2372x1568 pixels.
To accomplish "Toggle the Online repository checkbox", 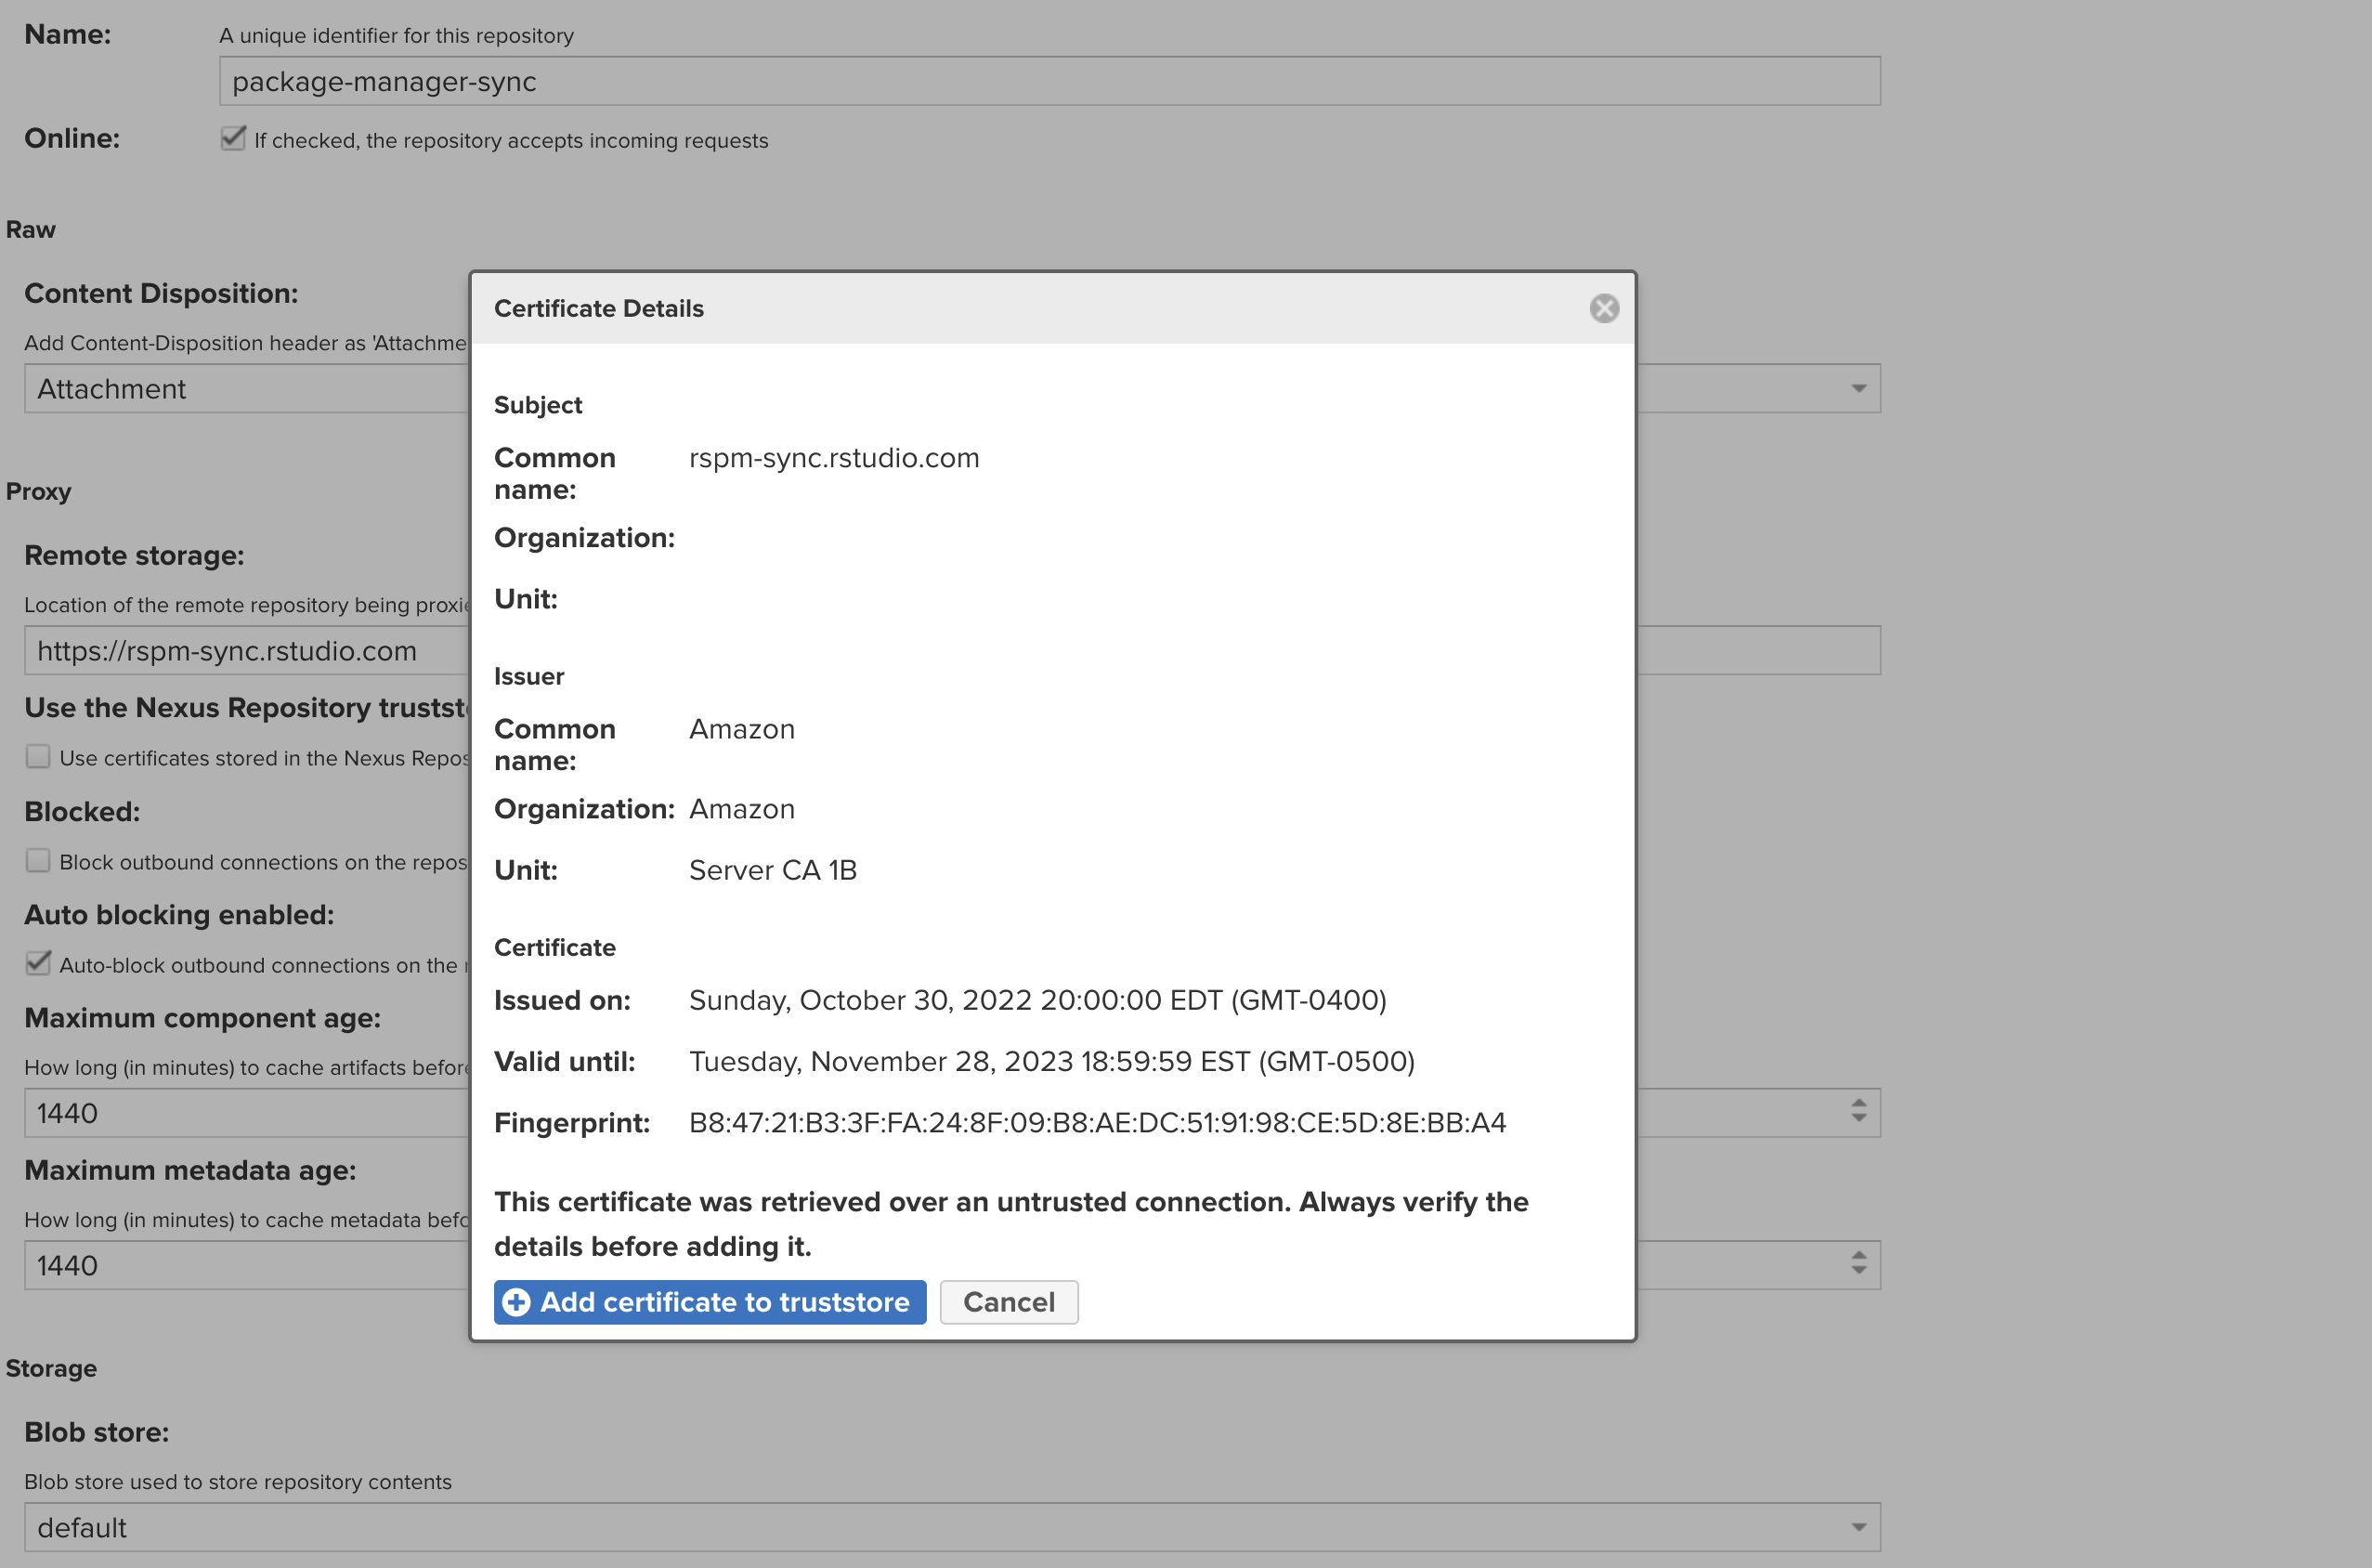I will [x=233, y=138].
